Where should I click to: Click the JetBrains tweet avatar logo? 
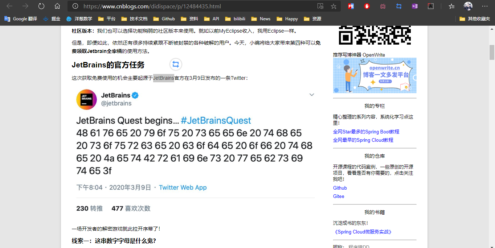86,99
